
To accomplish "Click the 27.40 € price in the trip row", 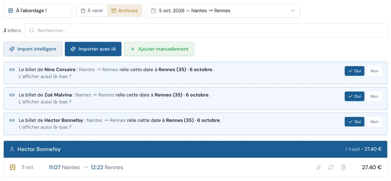I will coord(372,167).
